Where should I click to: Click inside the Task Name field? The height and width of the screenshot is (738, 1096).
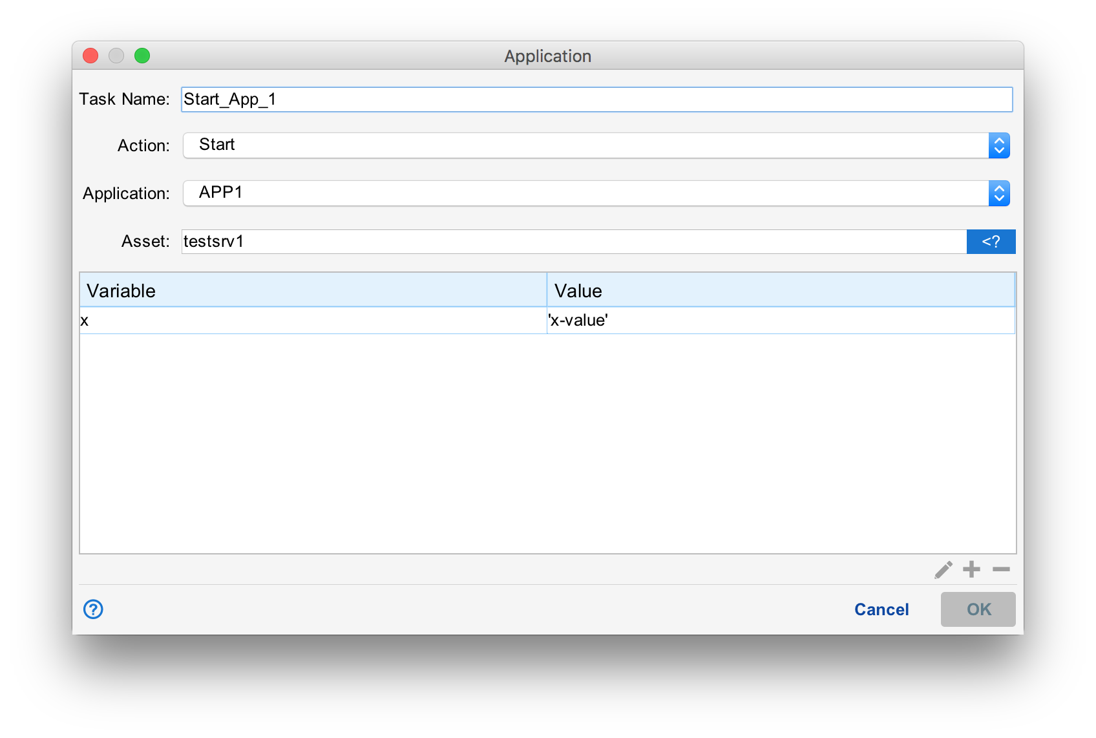click(582, 99)
